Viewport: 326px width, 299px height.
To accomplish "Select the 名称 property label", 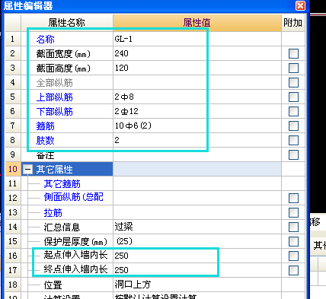I will coord(45,40).
